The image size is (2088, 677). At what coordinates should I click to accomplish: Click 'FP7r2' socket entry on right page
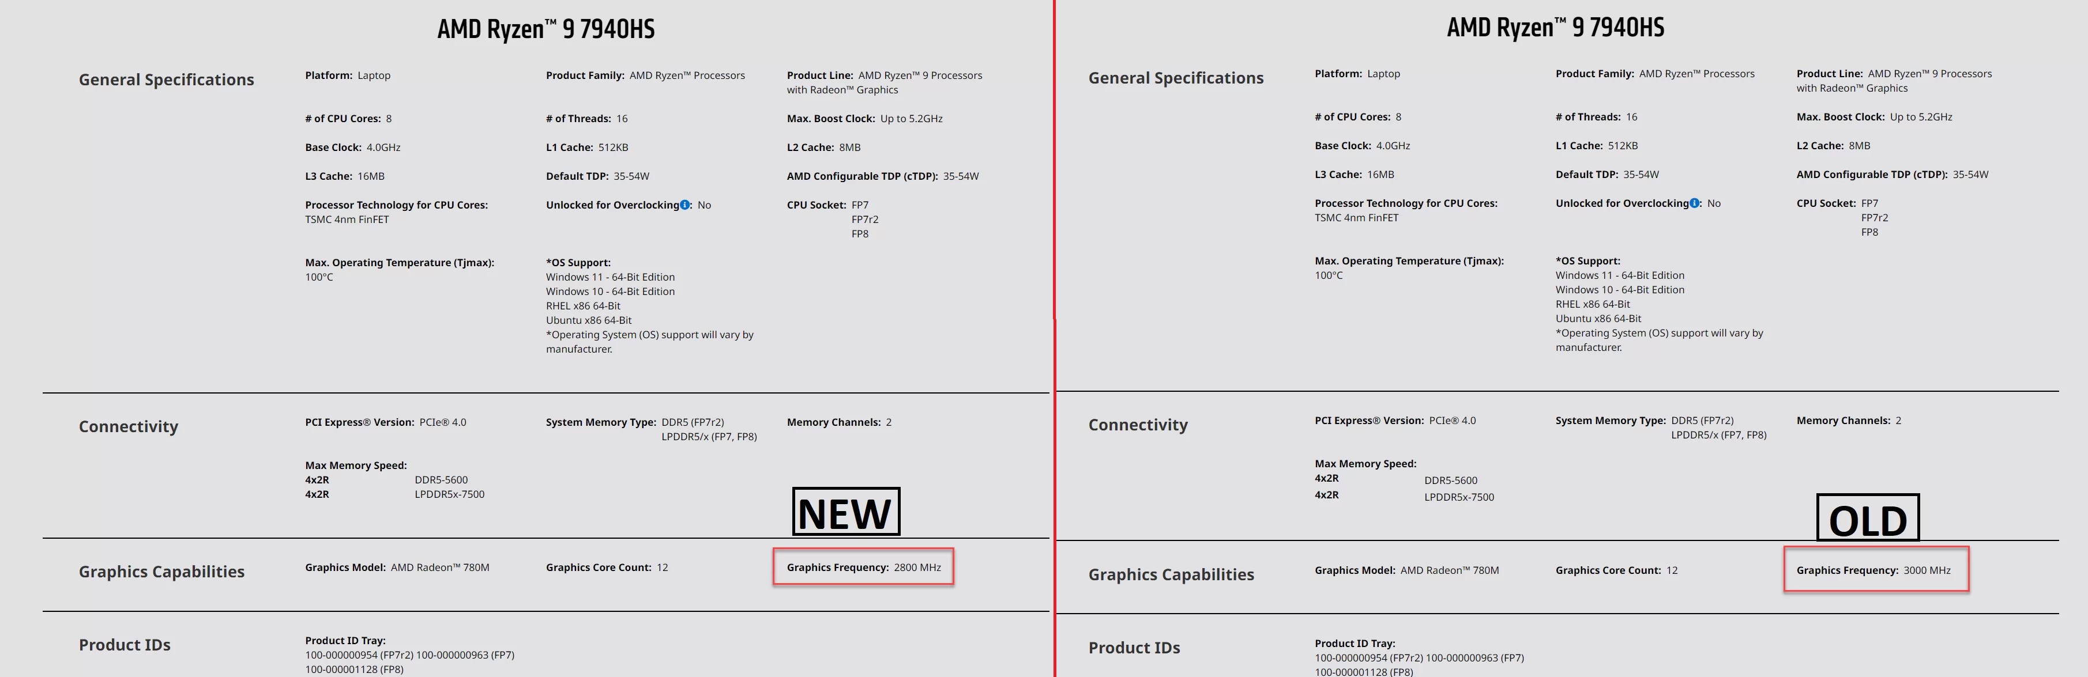(x=1874, y=218)
